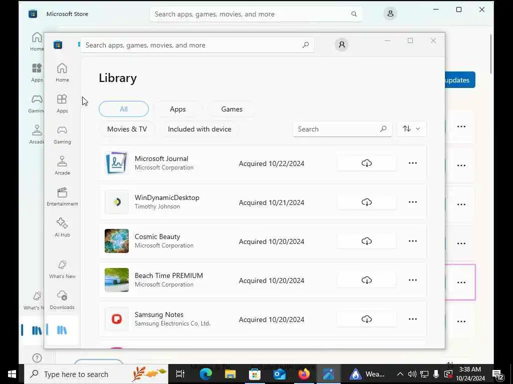This screenshot has height=384, width=513.
Task: Click Microsoft Store icon on taskbar
Action: (x=254, y=374)
